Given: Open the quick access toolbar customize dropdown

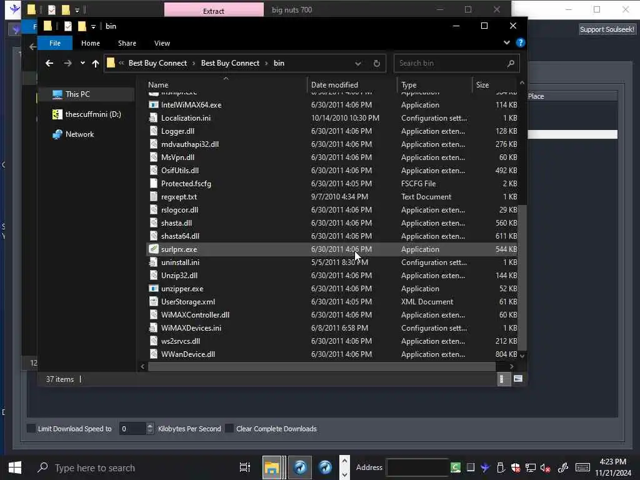Looking at the screenshot, I should pos(93,26).
